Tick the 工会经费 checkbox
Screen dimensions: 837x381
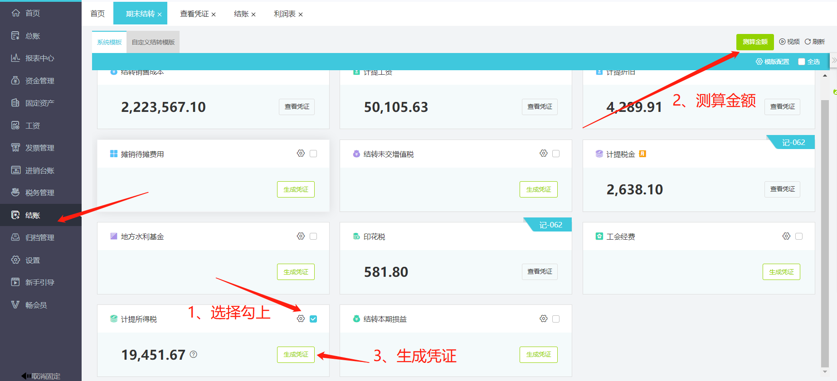tap(799, 236)
